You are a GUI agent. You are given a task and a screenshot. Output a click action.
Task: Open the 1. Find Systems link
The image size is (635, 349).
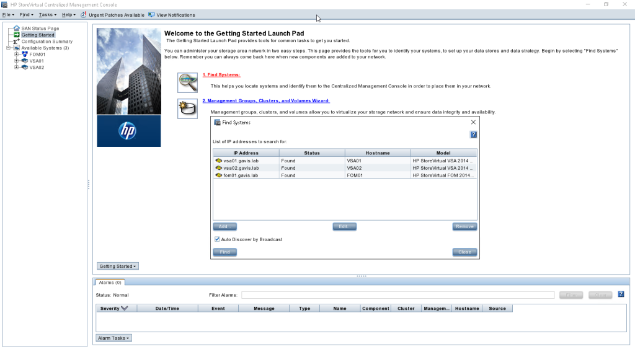(221, 75)
